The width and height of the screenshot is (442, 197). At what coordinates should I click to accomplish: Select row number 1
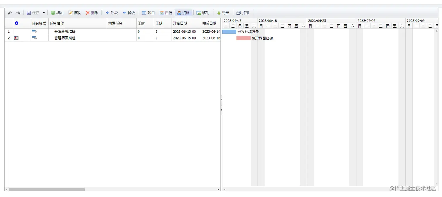coord(9,32)
